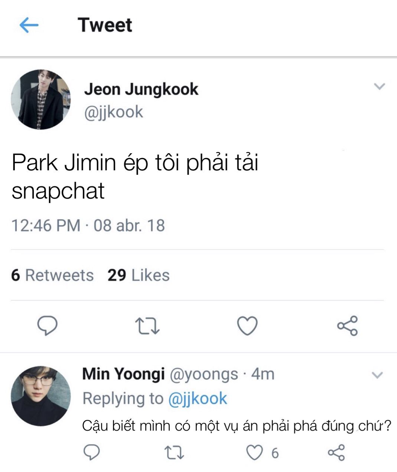Screen dimensions: 397x472
Task: Open options chevron on Min Yoongi's reply
Action: coord(377,375)
